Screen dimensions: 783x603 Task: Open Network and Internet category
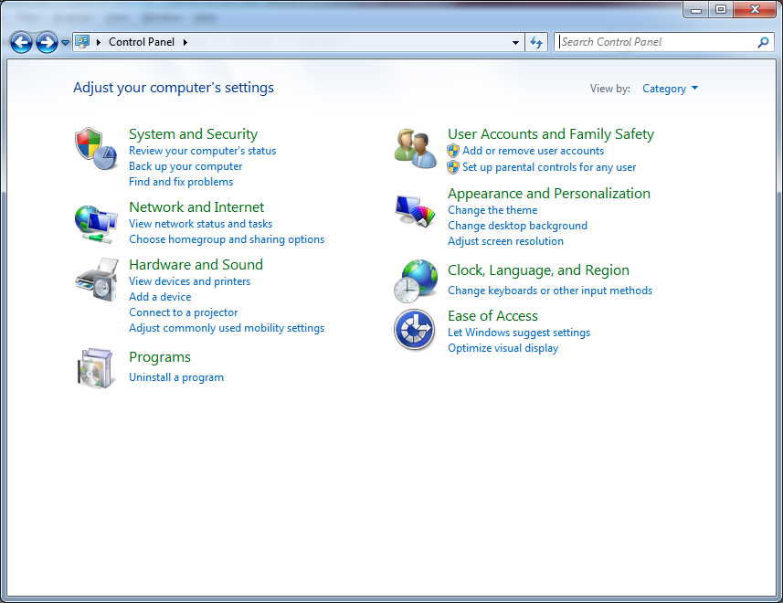coord(196,207)
